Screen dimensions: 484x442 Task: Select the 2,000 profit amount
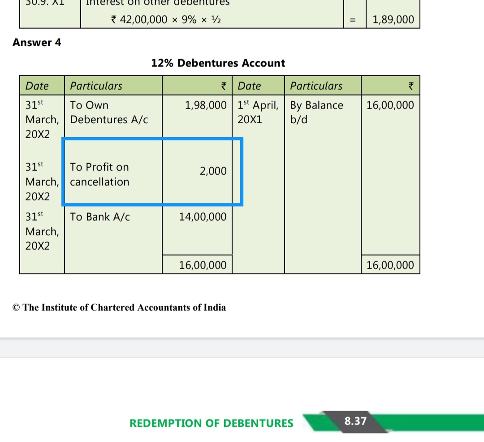[x=213, y=171]
